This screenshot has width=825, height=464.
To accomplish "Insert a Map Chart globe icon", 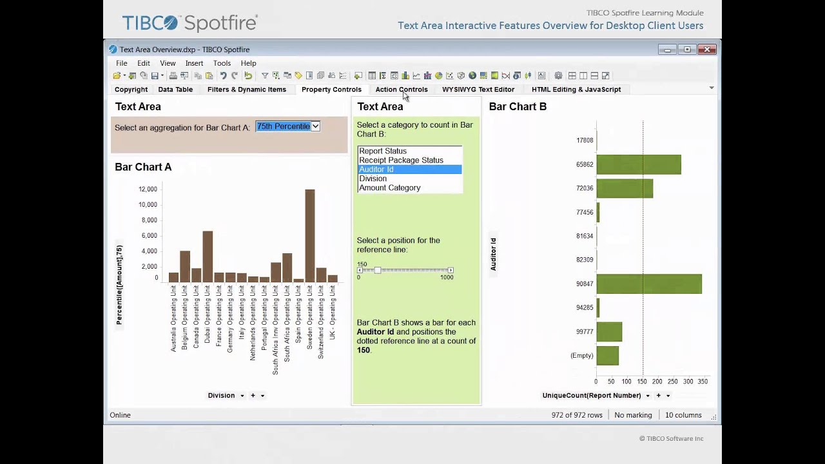I will click(472, 75).
